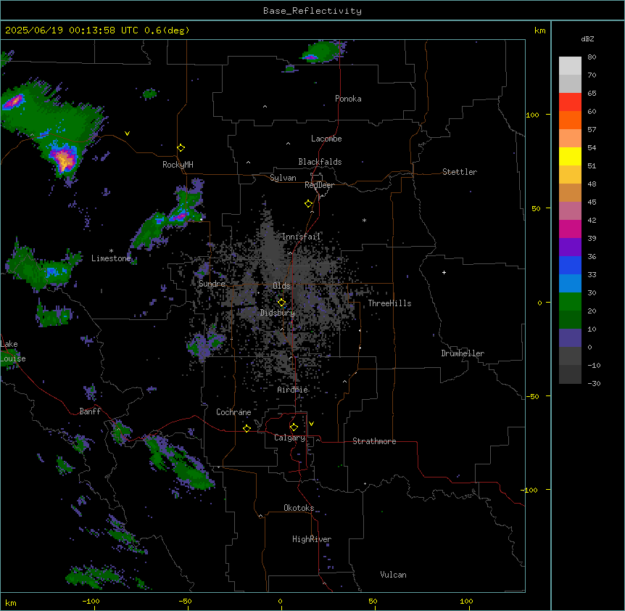
Task: Click the Innisfail city label
Action: 301,237
